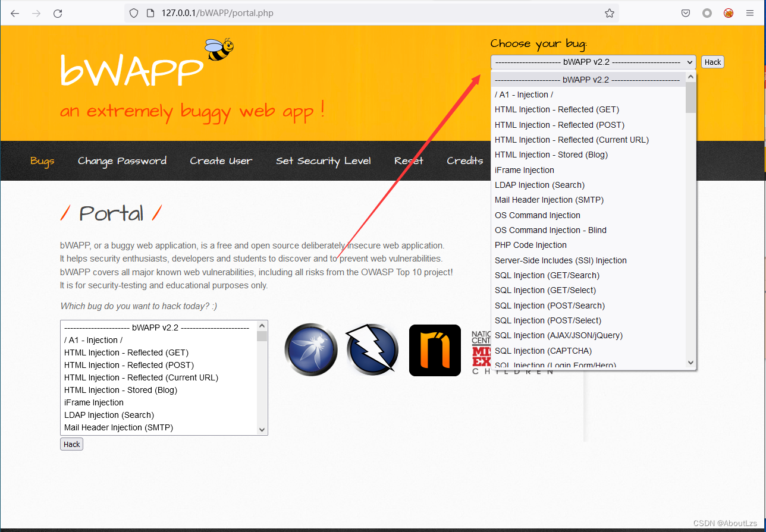This screenshot has height=532, width=766.
Task: Select bWAPP v2.2 header in dropdown
Action: click(588, 79)
